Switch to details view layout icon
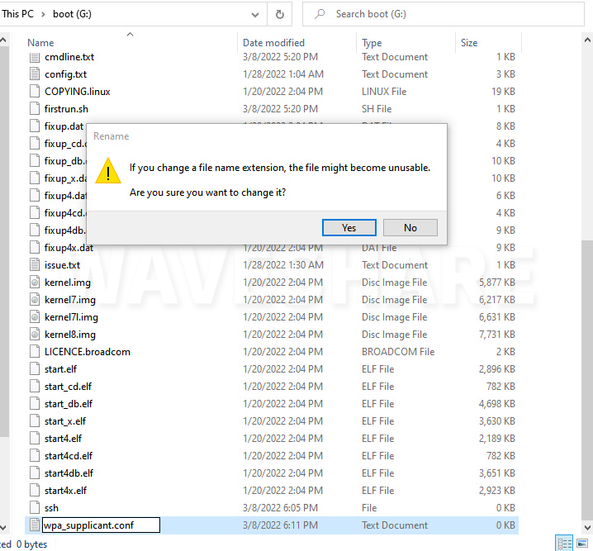 point(564,544)
